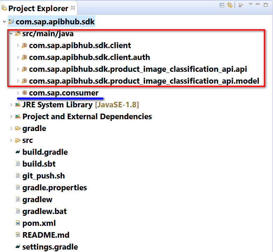Screen dimensions: 273x252
Task: Expand the product_image_classification_api.api package
Action: [x=17, y=69]
